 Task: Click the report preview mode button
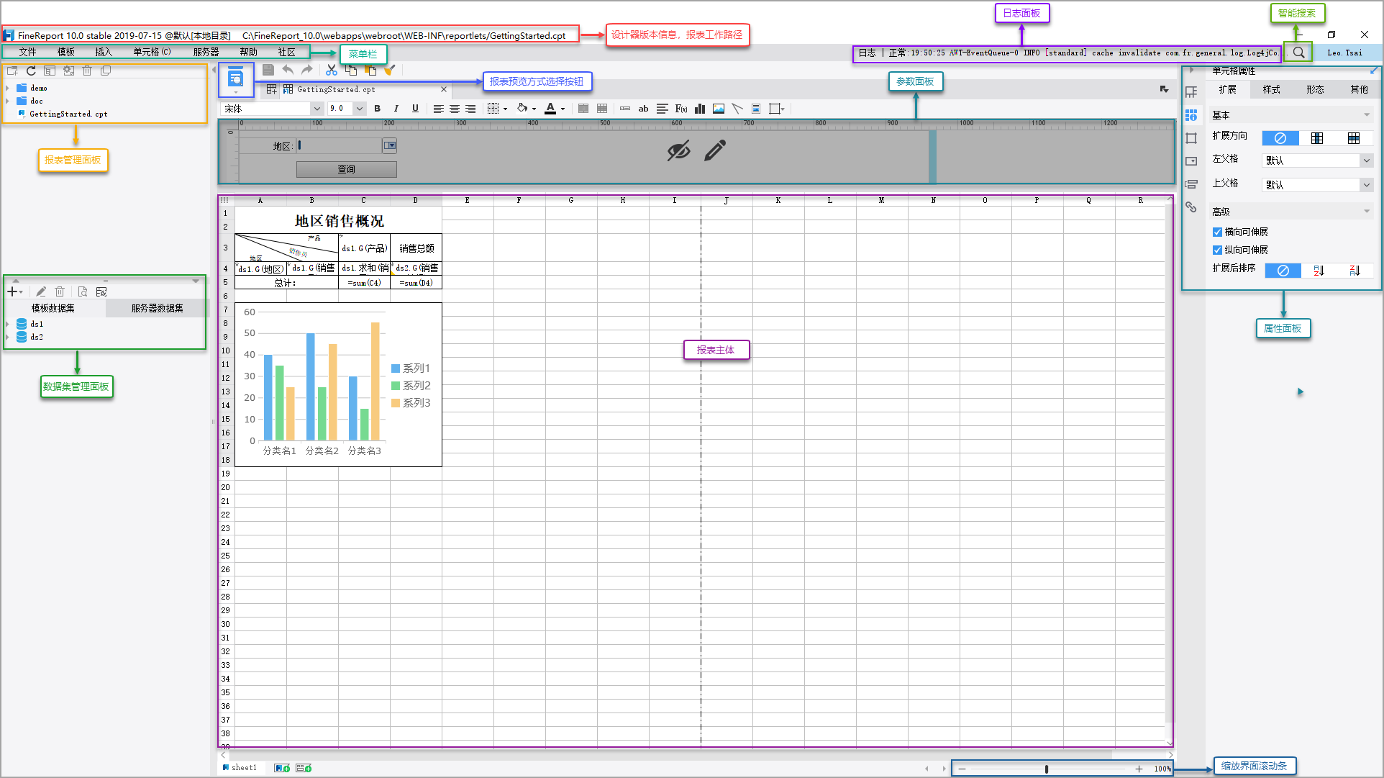235,78
